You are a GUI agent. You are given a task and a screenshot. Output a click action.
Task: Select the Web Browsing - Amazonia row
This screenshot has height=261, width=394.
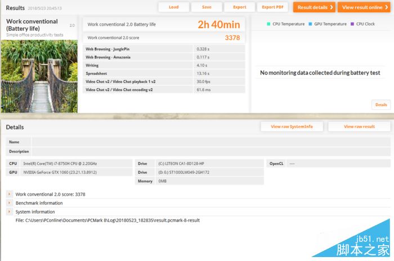pos(164,57)
